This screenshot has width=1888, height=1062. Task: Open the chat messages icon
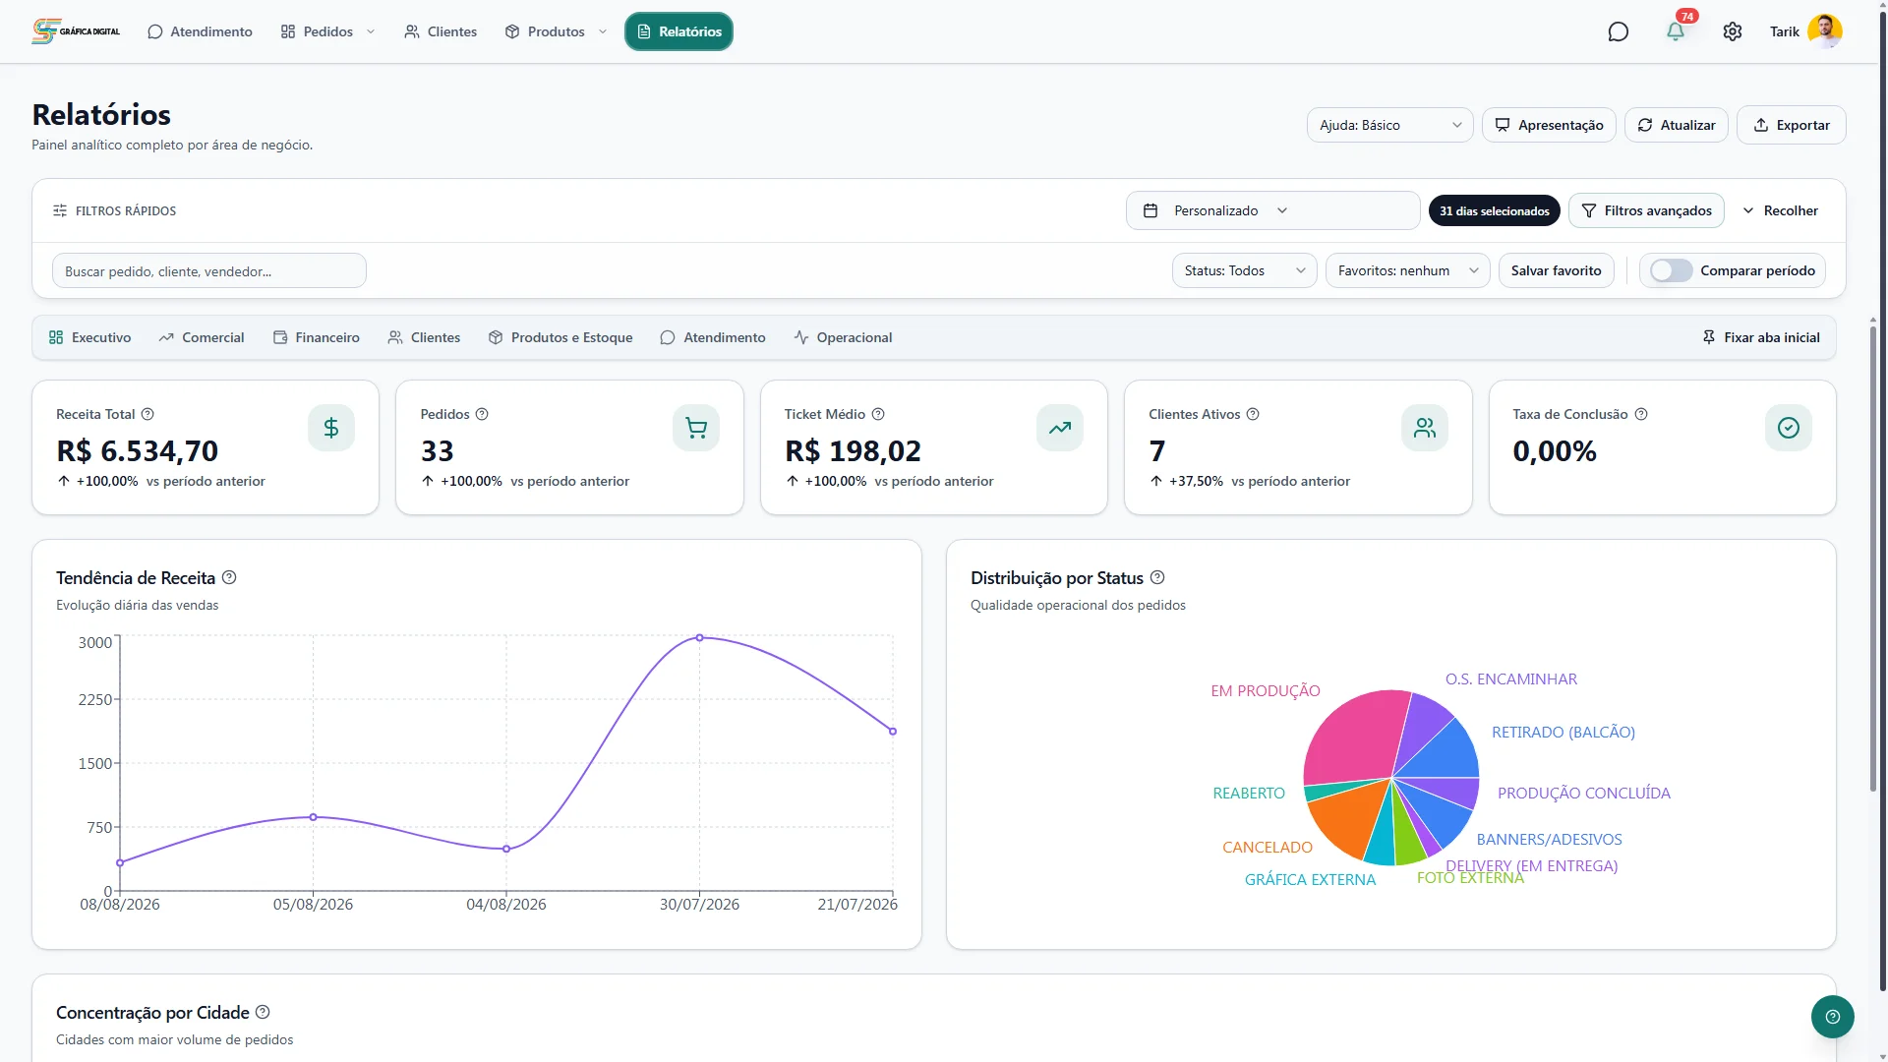click(x=1618, y=31)
